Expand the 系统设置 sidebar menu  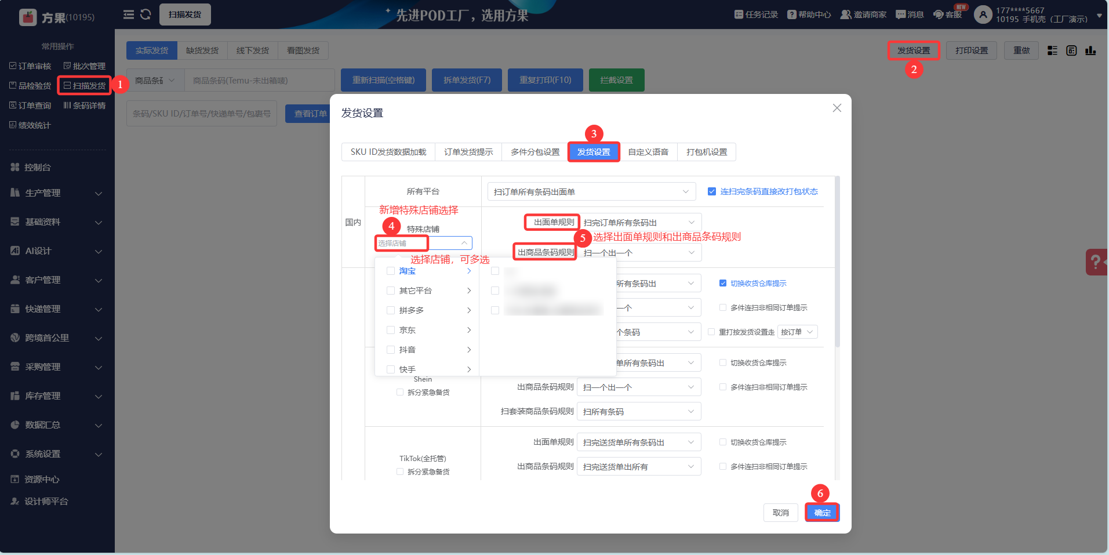click(57, 454)
